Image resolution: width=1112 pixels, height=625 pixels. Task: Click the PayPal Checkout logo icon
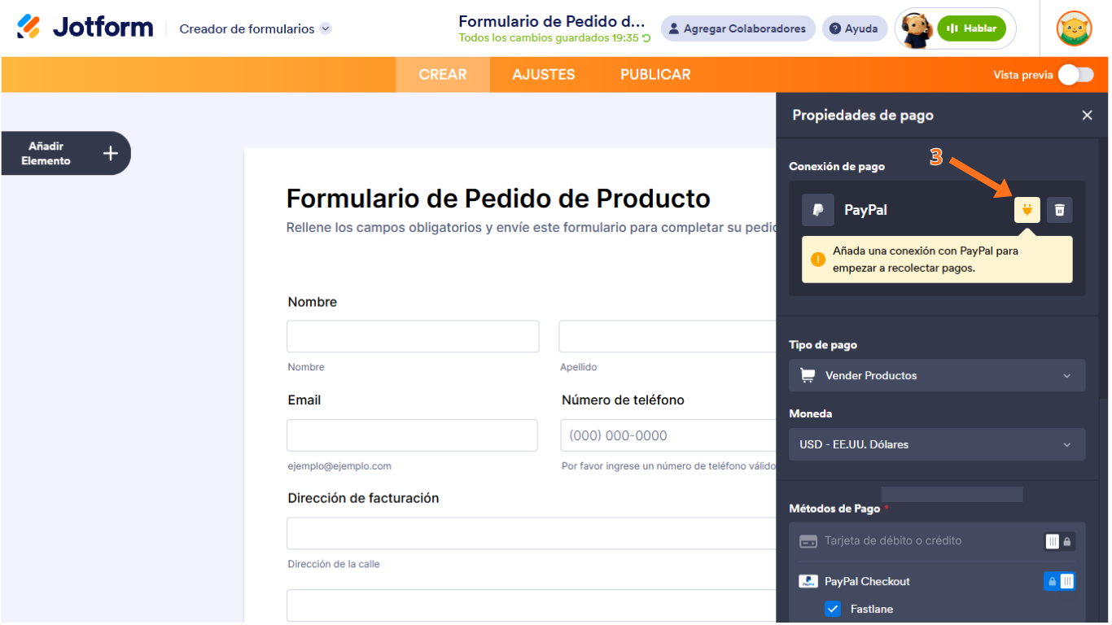[x=808, y=581]
